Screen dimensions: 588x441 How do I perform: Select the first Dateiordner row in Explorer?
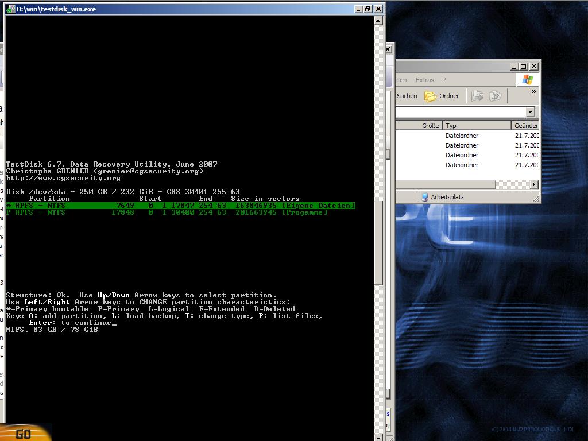coord(467,136)
